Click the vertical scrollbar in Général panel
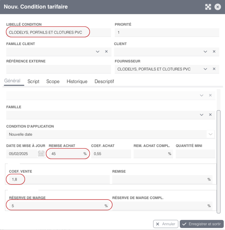The image size is (225, 230). pyautogui.click(x=219, y=162)
